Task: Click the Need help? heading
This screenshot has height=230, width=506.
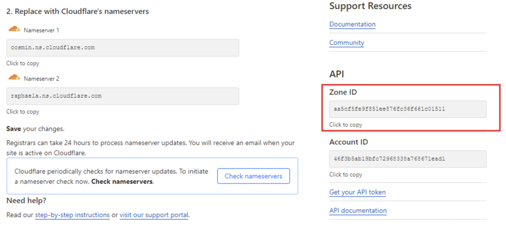Action: point(26,201)
